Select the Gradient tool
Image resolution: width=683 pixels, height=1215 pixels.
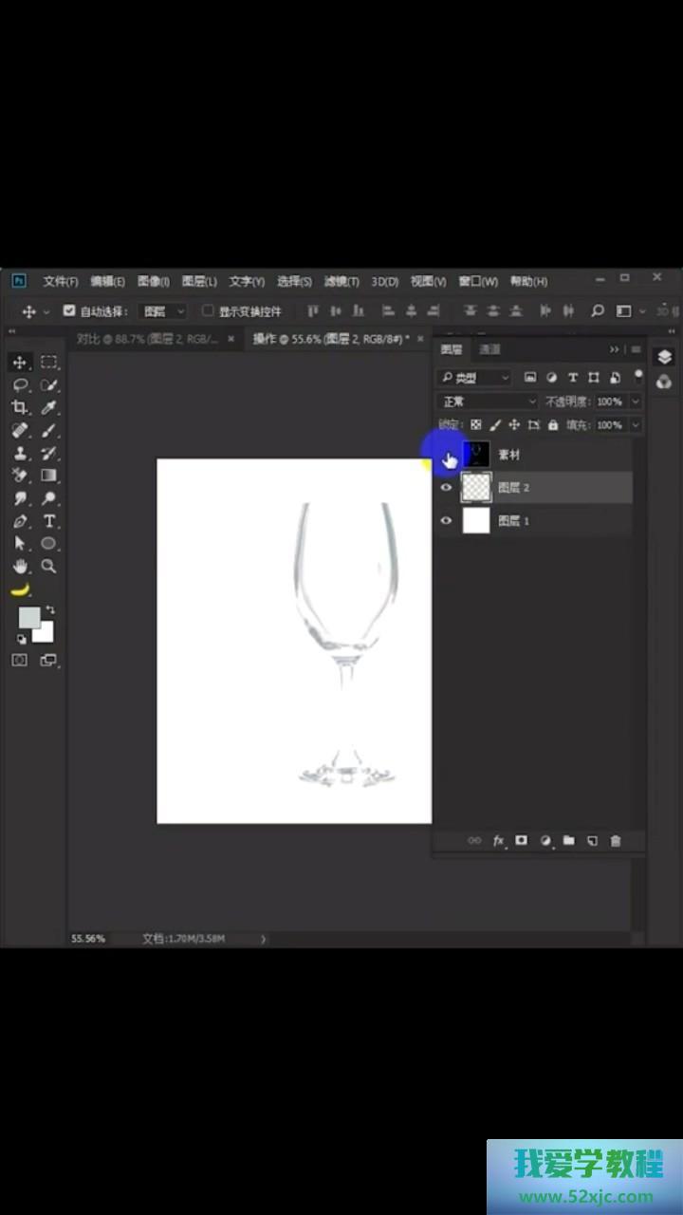click(49, 476)
